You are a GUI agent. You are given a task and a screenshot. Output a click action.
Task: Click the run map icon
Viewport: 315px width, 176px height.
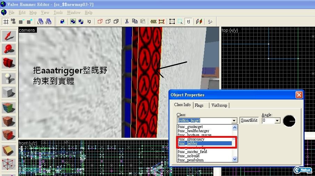pos(210,22)
